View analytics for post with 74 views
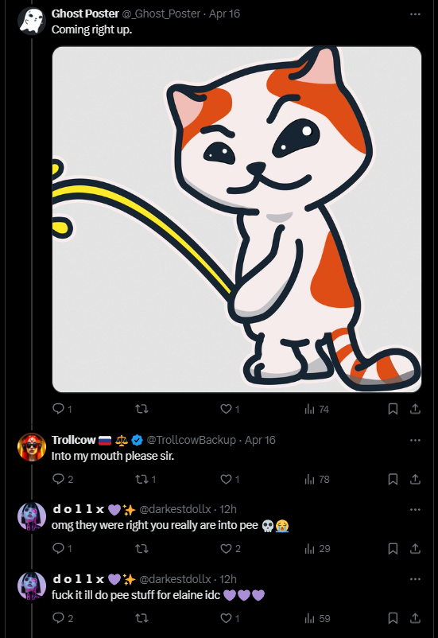The height and width of the screenshot is (638, 438). click(x=316, y=409)
